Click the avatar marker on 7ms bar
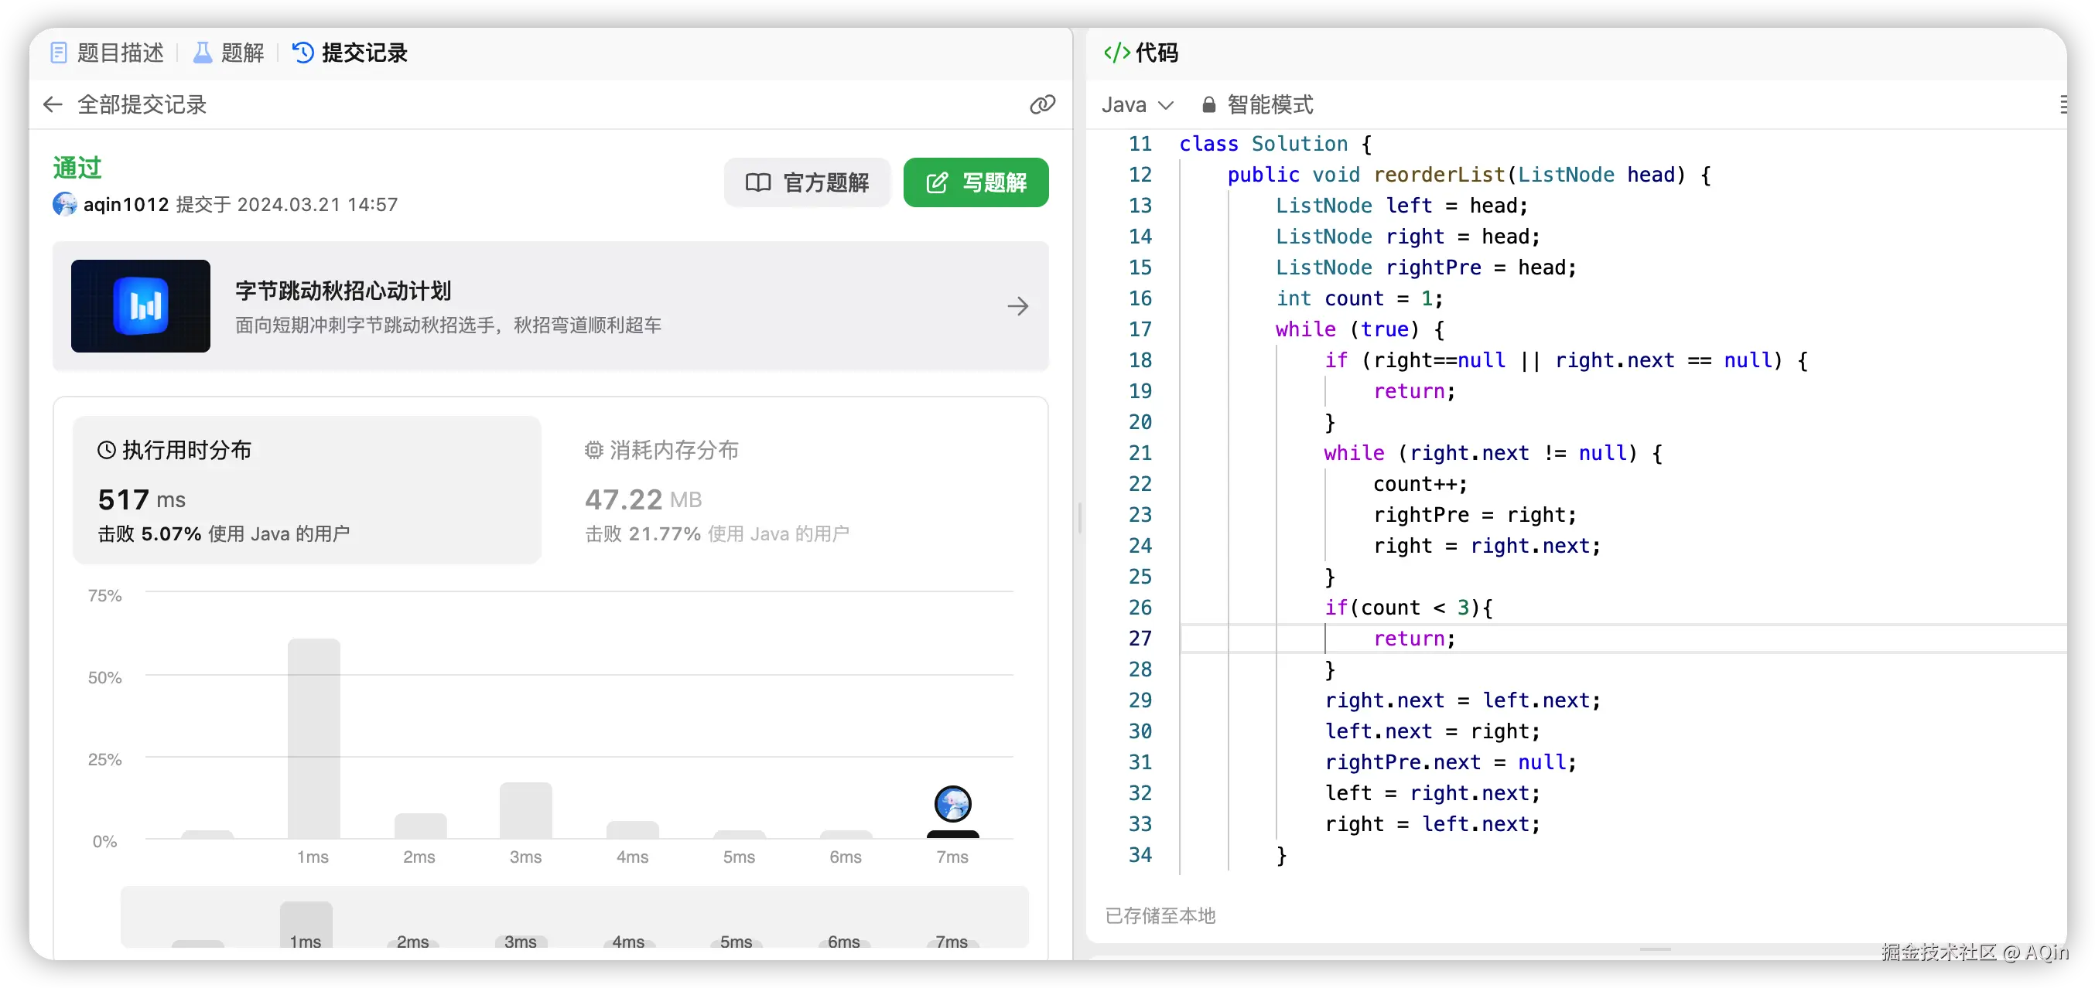The width and height of the screenshot is (2095, 988). 952,803
